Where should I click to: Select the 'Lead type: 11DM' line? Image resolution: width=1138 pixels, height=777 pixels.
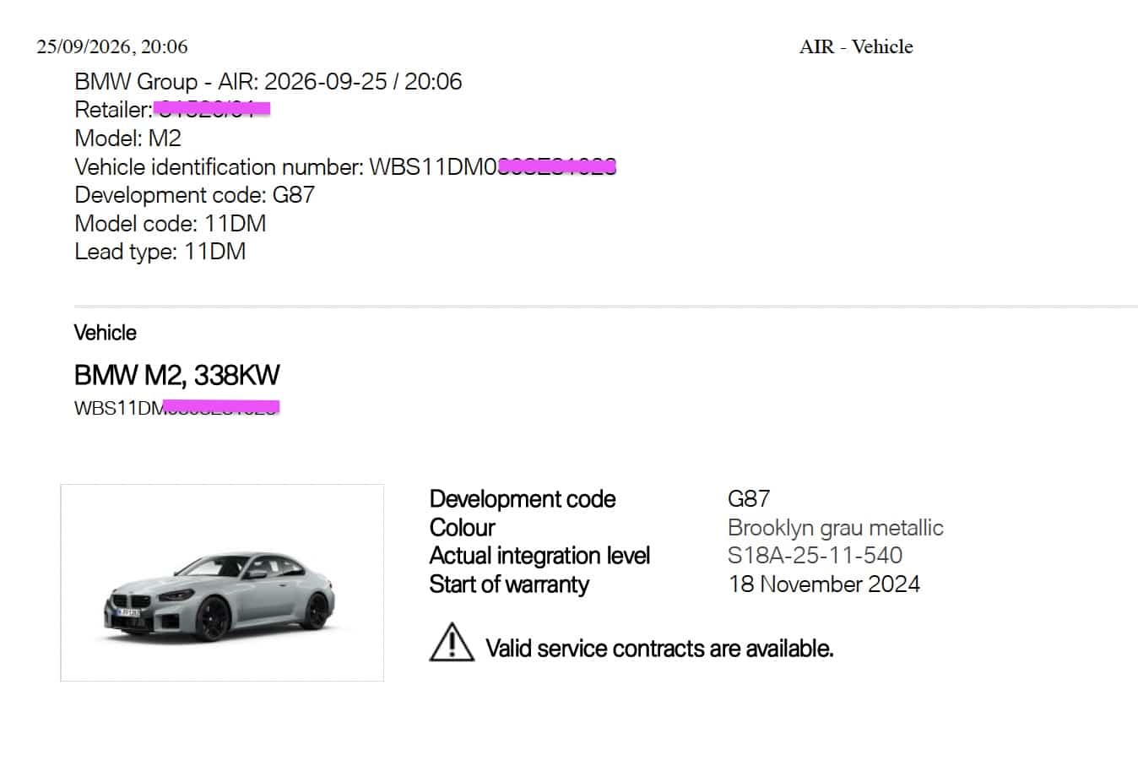pos(160,252)
